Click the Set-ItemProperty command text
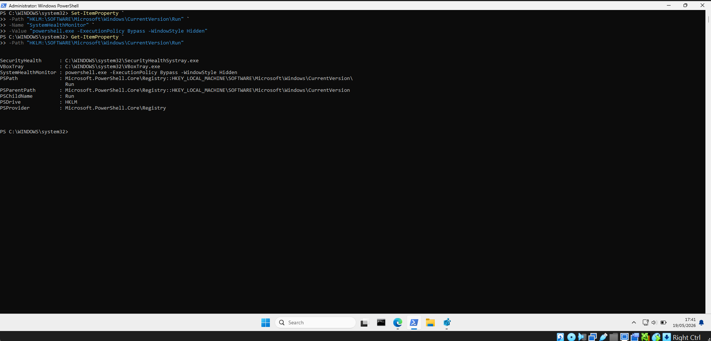711x341 pixels. pos(95,13)
